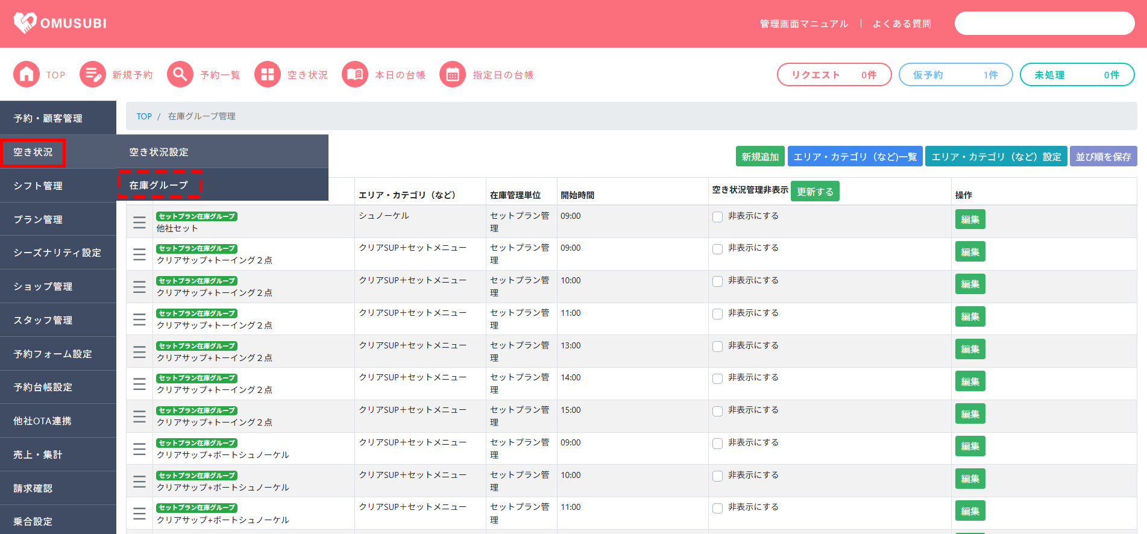Expand the 予約・顧客管理 sidebar menu
Image resolution: width=1147 pixels, height=534 pixels.
(x=58, y=118)
